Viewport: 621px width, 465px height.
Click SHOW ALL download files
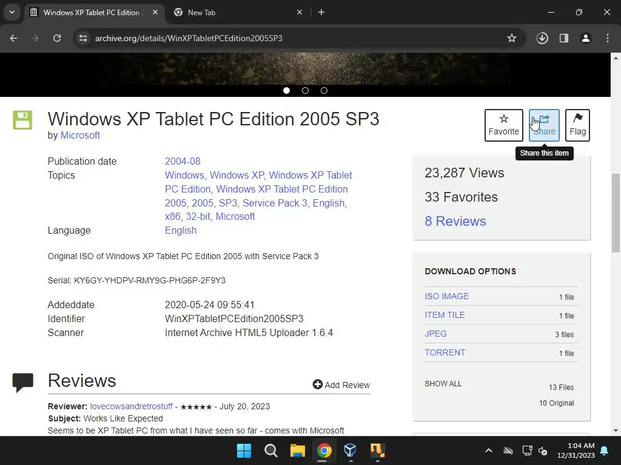443,383
